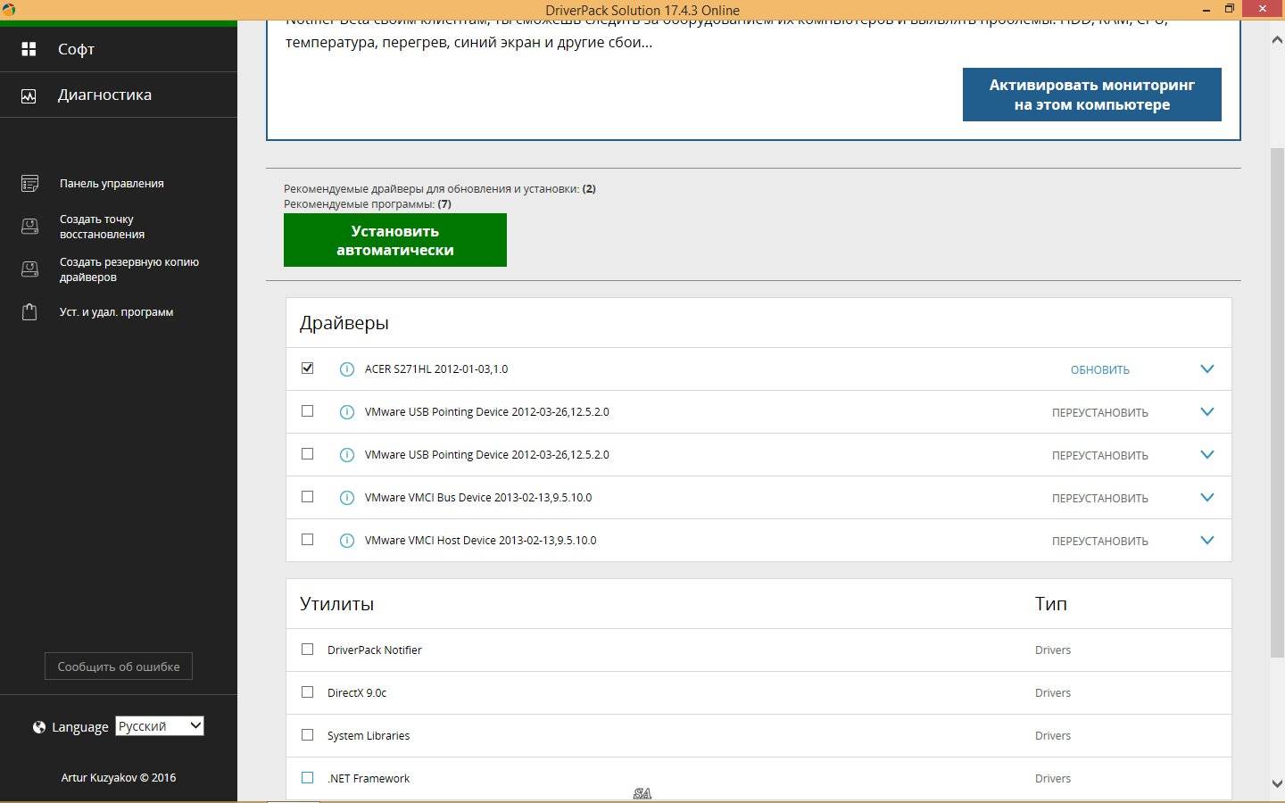
Task: Select Создать резервную копию драйверов
Action: point(129,269)
